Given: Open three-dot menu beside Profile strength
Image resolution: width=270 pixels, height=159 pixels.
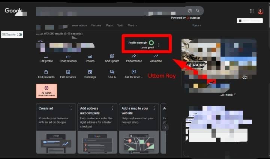Looking at the screenshot, I should coord(159,45).
